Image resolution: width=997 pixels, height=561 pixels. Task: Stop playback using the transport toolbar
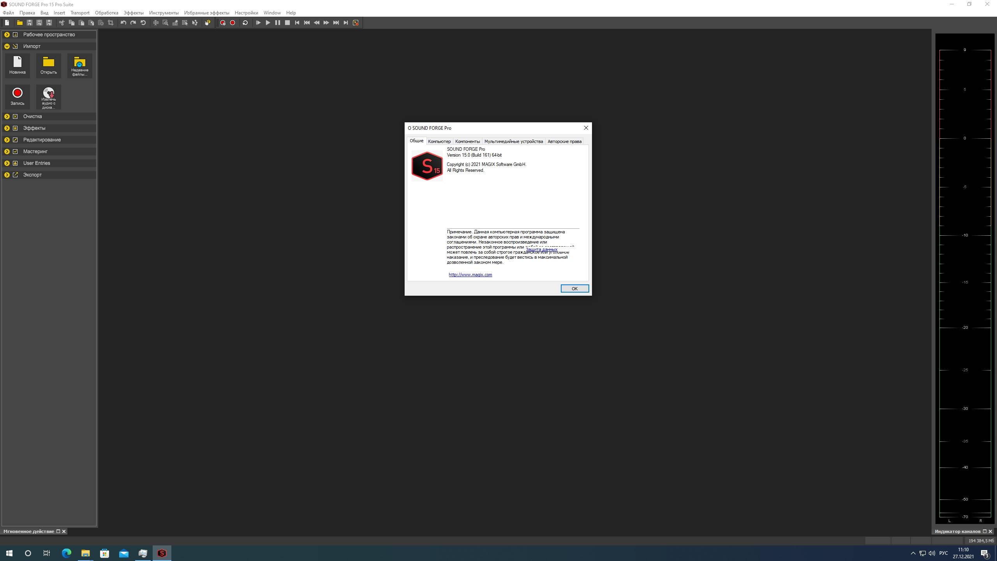287,23
